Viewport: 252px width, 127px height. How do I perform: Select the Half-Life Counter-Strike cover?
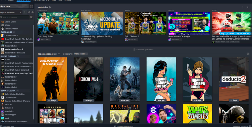pyautogui.click(x=125, y=114)
